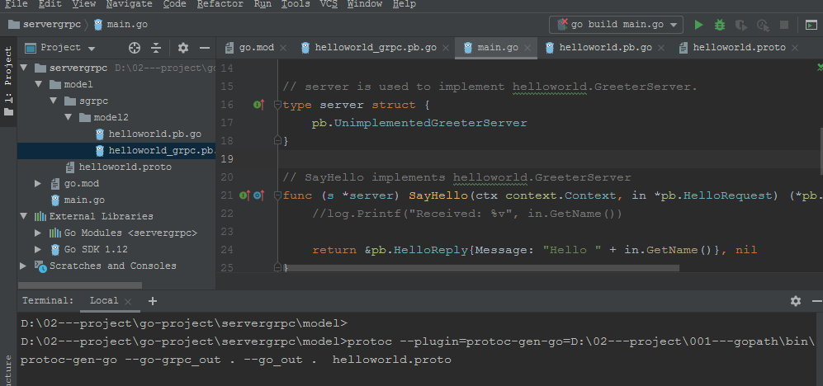Open Project panel settings gear
The width and height of the screenshot is (823, 386).
(x=183, y=48)
